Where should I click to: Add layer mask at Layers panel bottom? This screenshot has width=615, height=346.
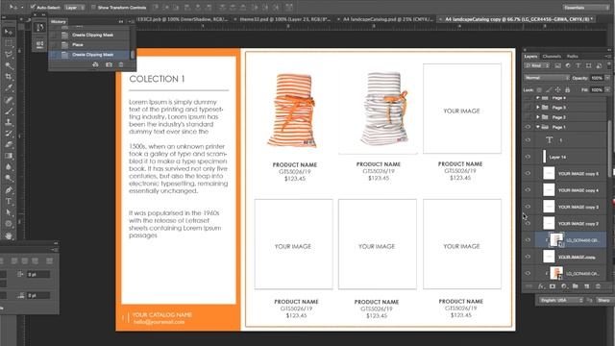(x=553, y=286)
